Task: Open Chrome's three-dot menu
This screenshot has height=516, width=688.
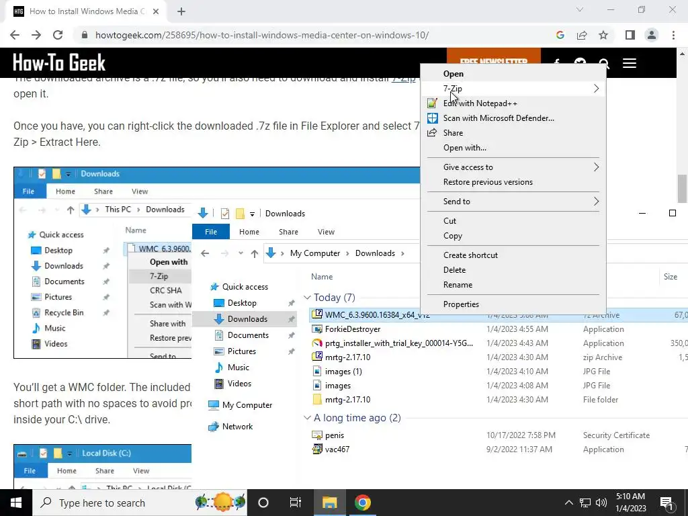Action: pos(673,35)
